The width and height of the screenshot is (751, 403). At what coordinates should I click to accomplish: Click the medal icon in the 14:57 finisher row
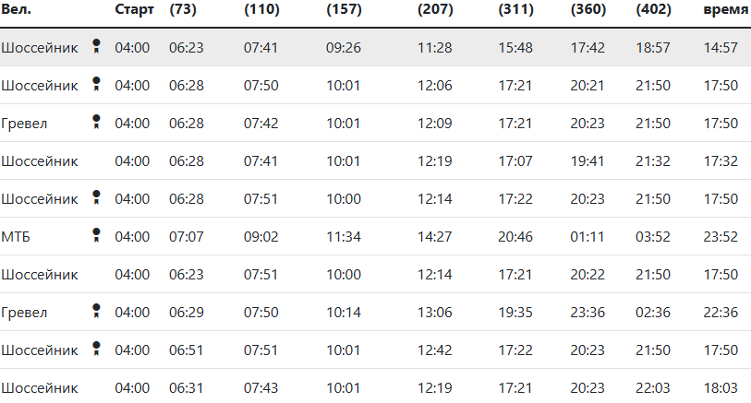coord(96,47)
